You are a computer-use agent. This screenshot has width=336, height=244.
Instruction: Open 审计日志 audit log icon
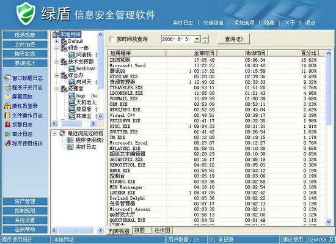coord(8,134)
